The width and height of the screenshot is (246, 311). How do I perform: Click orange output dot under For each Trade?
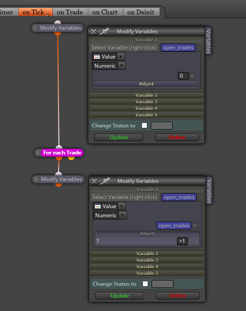pyautogui.click(x=59, y=158)
